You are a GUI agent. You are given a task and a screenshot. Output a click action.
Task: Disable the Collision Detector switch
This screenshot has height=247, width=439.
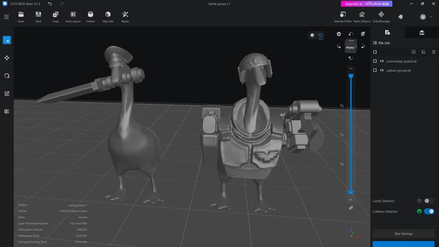(429, 211)
